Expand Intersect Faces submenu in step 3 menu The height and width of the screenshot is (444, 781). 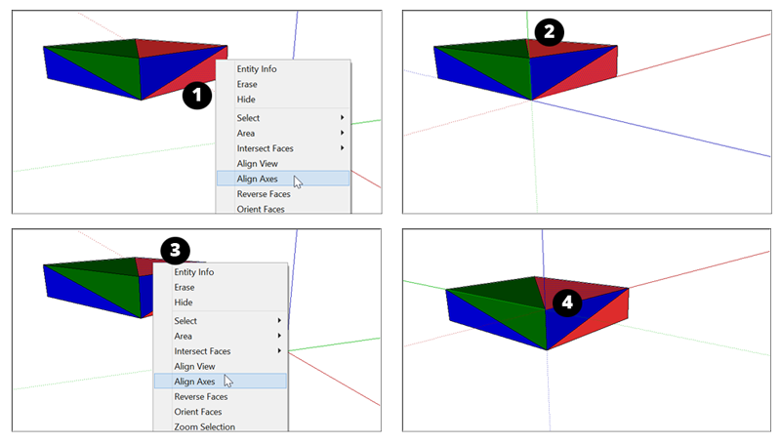(279, 351)
